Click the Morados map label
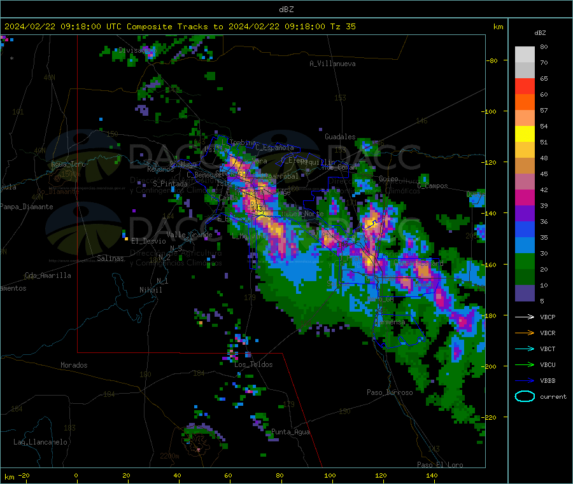This screenshot has width=573, height=484. coord(74,365)
